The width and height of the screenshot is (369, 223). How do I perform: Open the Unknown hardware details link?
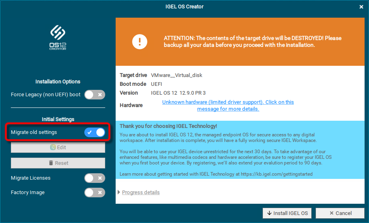tap(228, 105)
